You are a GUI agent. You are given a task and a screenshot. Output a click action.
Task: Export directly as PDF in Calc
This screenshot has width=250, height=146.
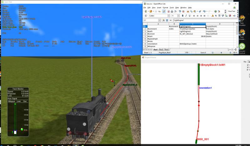tap(168, 11)
